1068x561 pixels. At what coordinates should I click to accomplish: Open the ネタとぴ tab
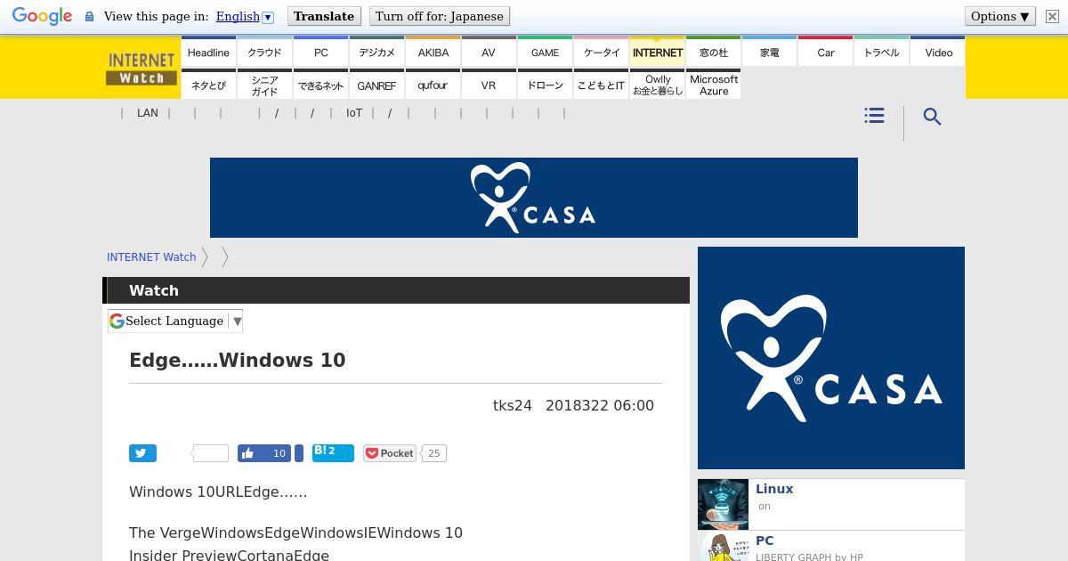pyautogui.click(x=208, y=85)
